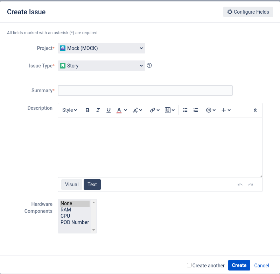Click the Issue Type help icon
280x274 pixels.
pyautogui.click(x=149, y=65)
